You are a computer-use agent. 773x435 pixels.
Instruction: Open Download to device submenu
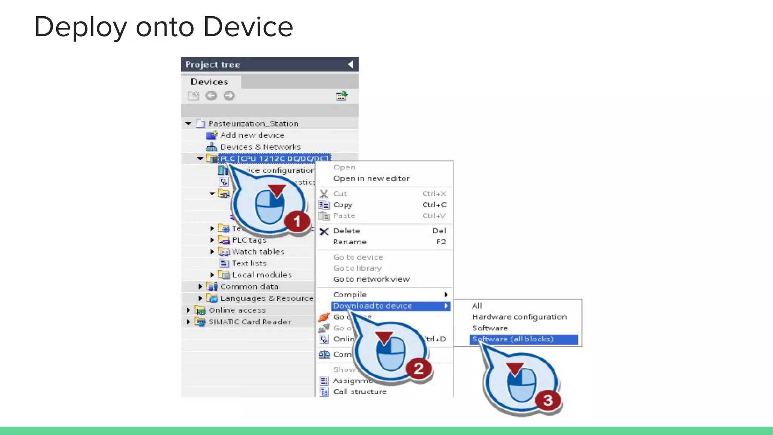click(391, 306)
